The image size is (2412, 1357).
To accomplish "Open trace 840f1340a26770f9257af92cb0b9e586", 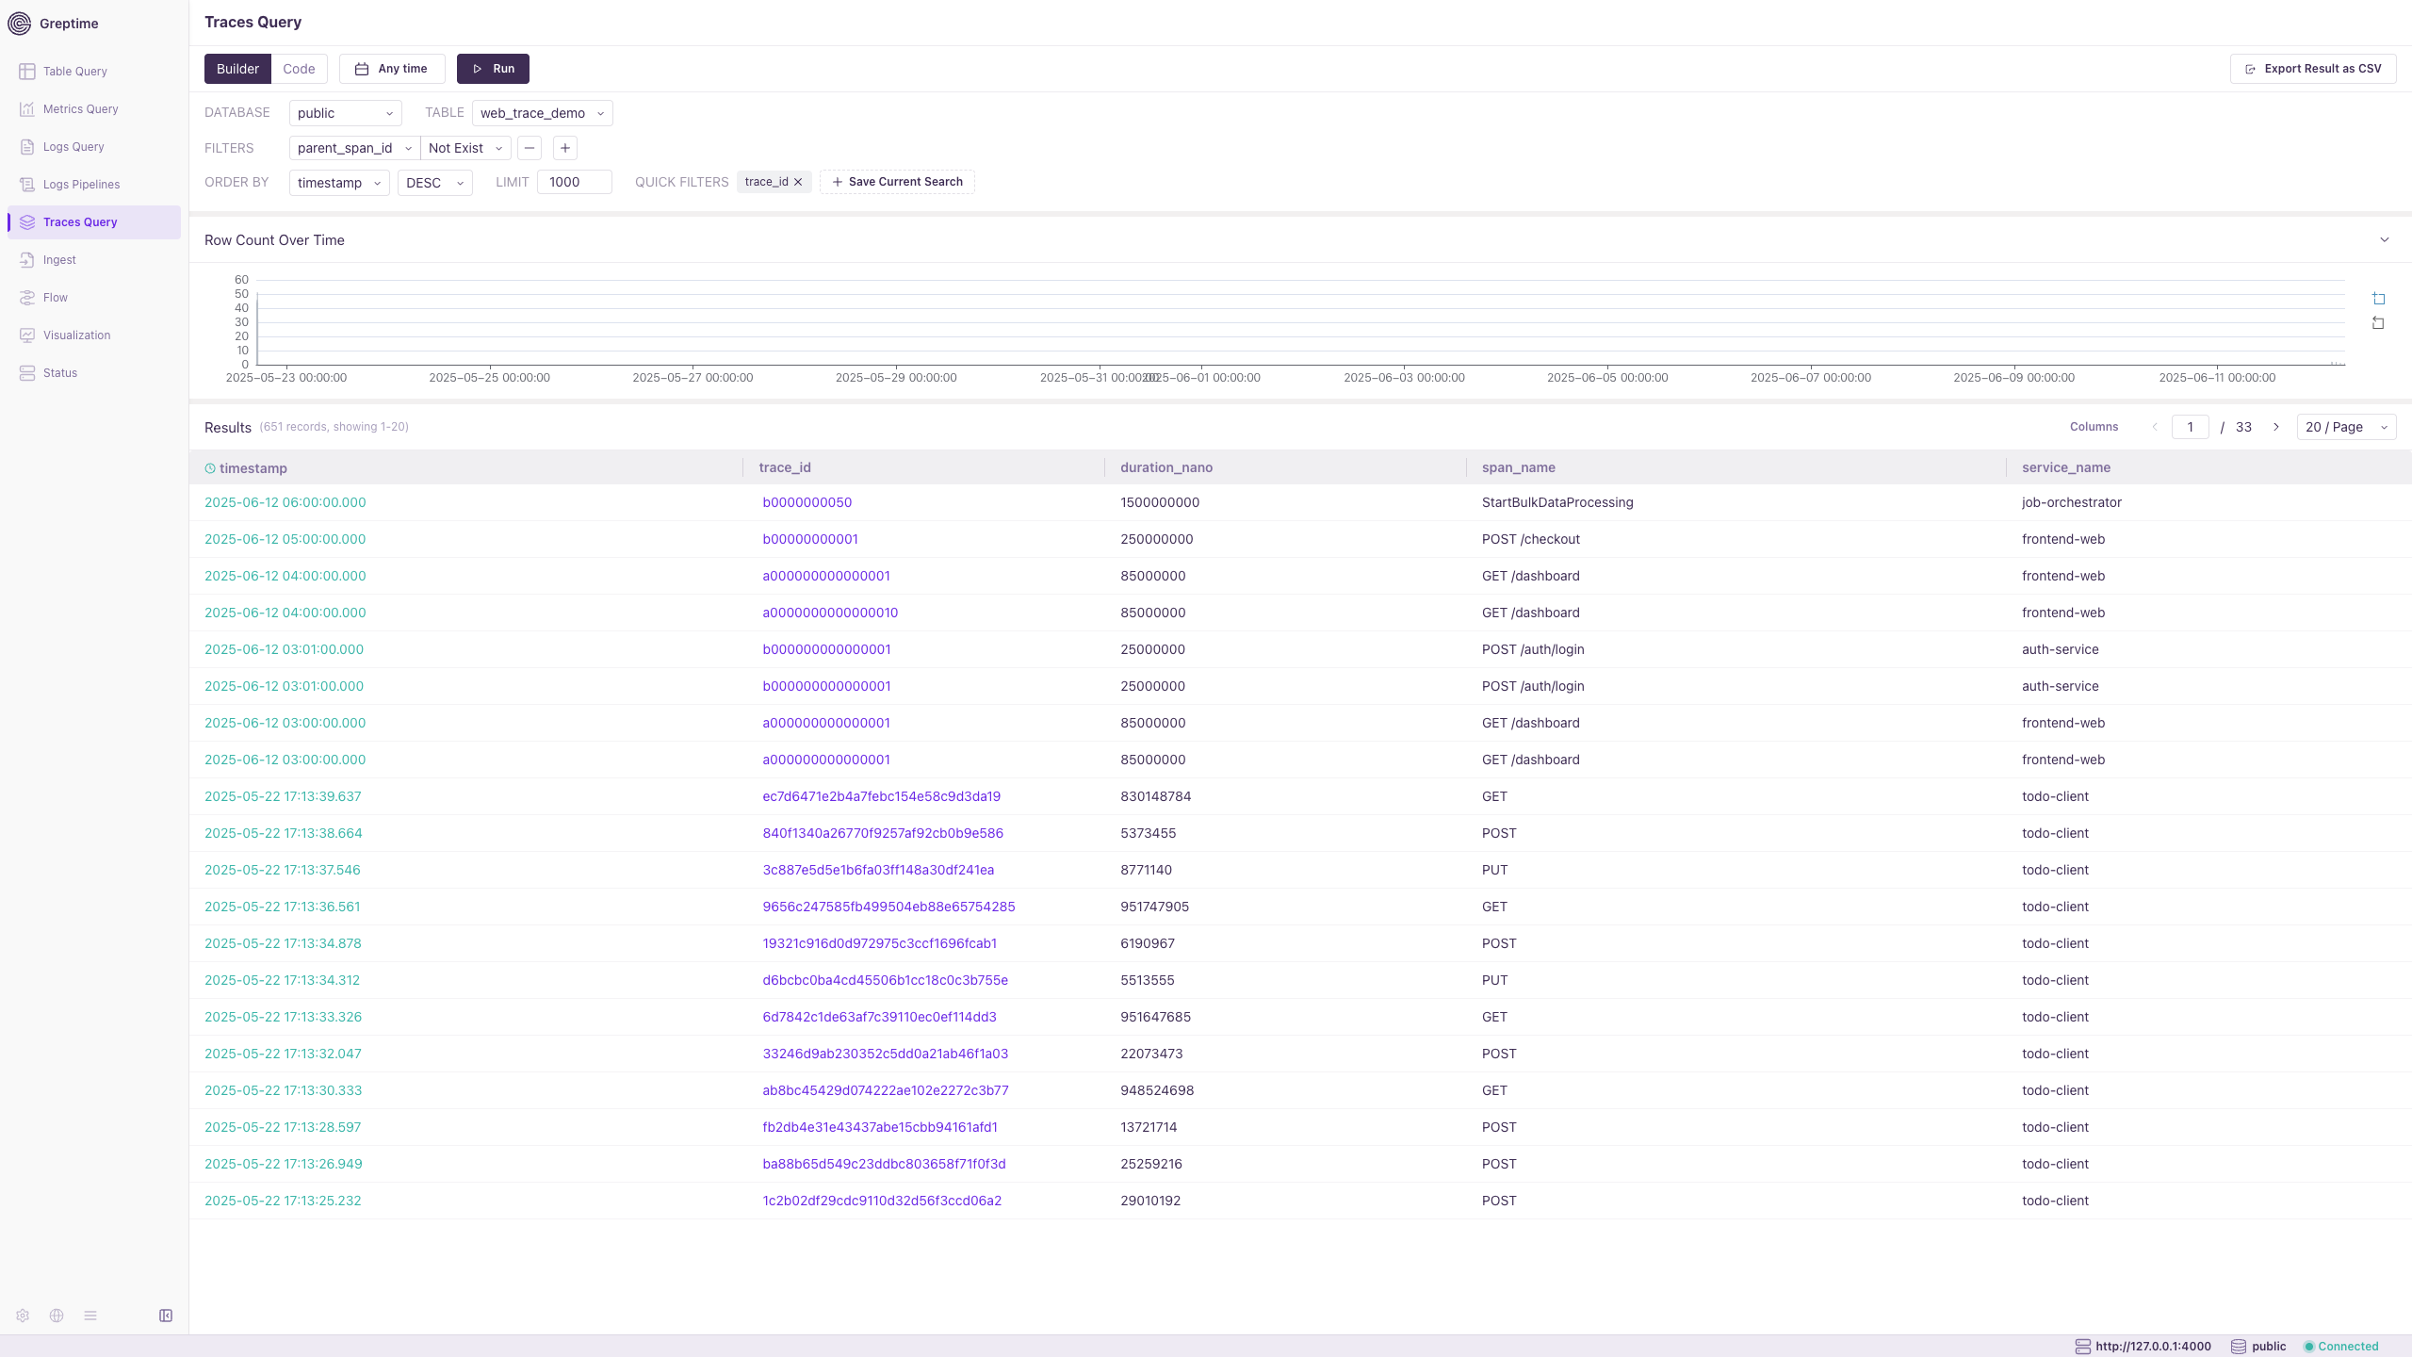I will 883,833.
